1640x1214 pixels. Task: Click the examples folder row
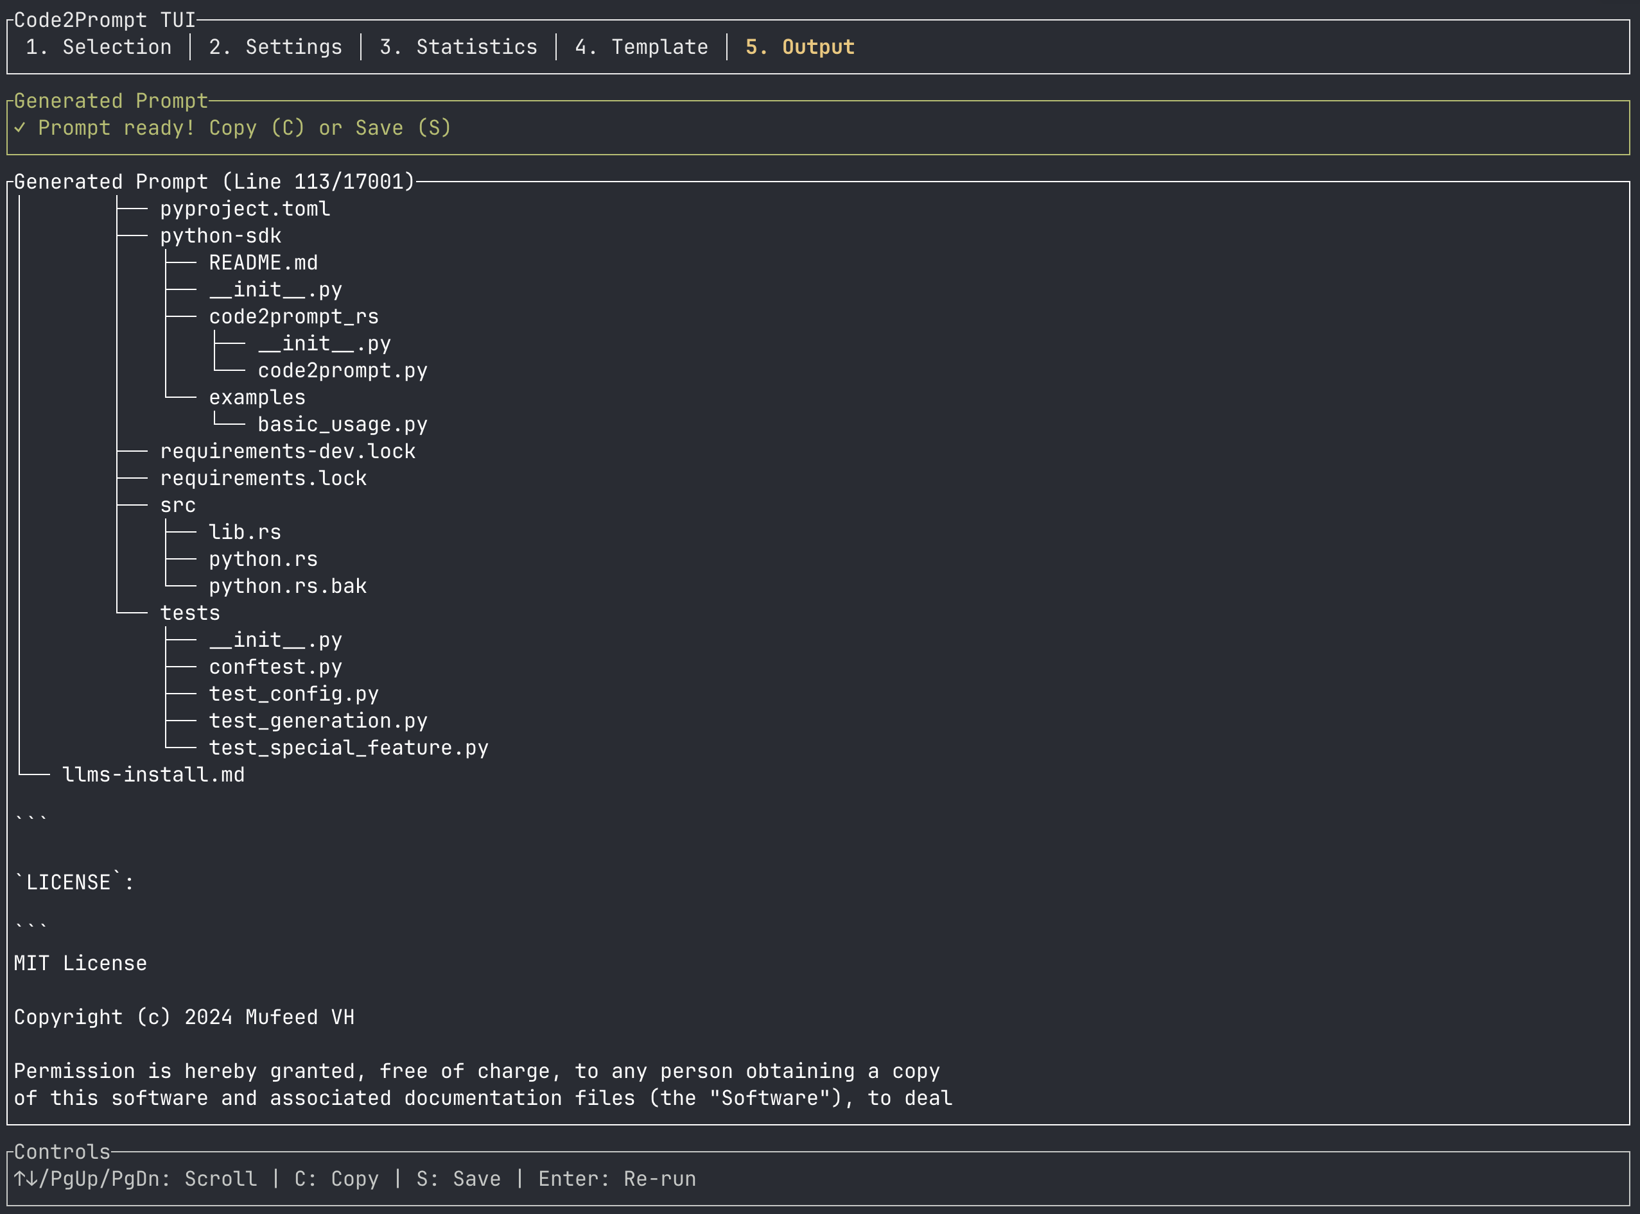click(x=257, y=398)
